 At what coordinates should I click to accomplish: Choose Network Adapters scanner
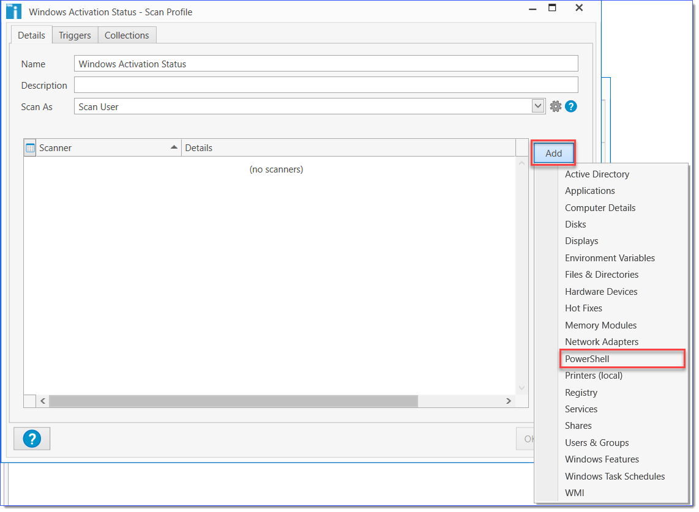pyautogui.click(x=601, y=342)
